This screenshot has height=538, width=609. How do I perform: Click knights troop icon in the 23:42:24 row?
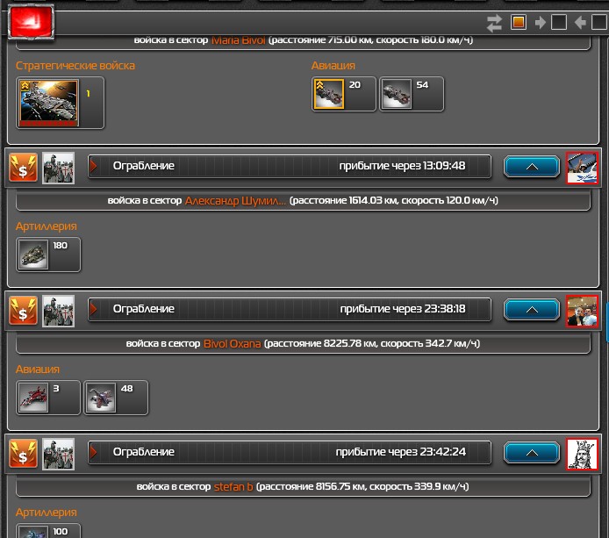[x=58, y=454]
